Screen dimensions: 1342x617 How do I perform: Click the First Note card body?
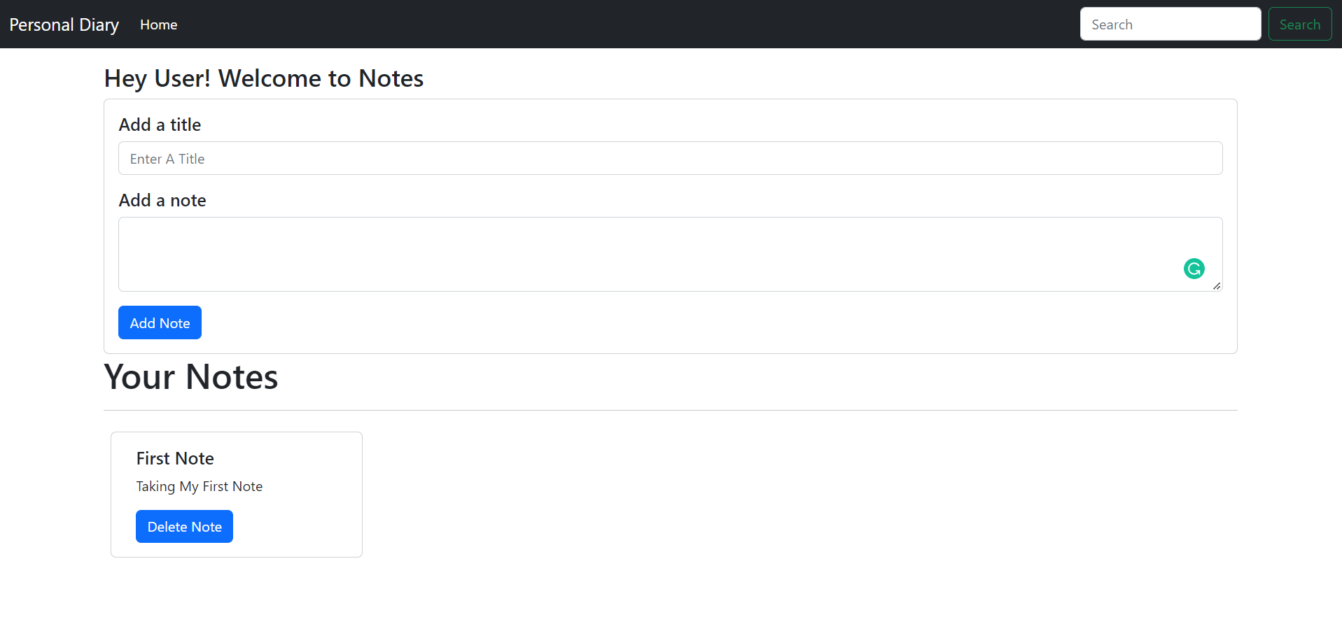236,494
